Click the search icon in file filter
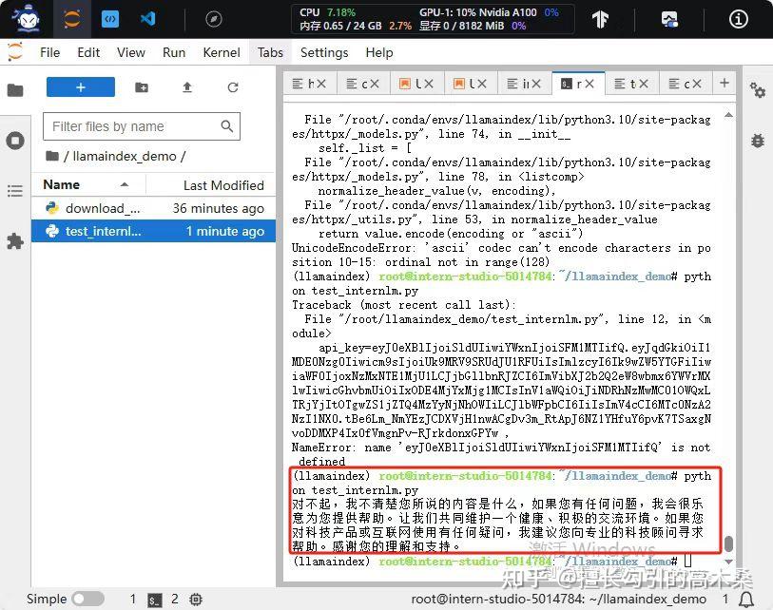Viewport: 773px width, 610px height. (227, 126)
